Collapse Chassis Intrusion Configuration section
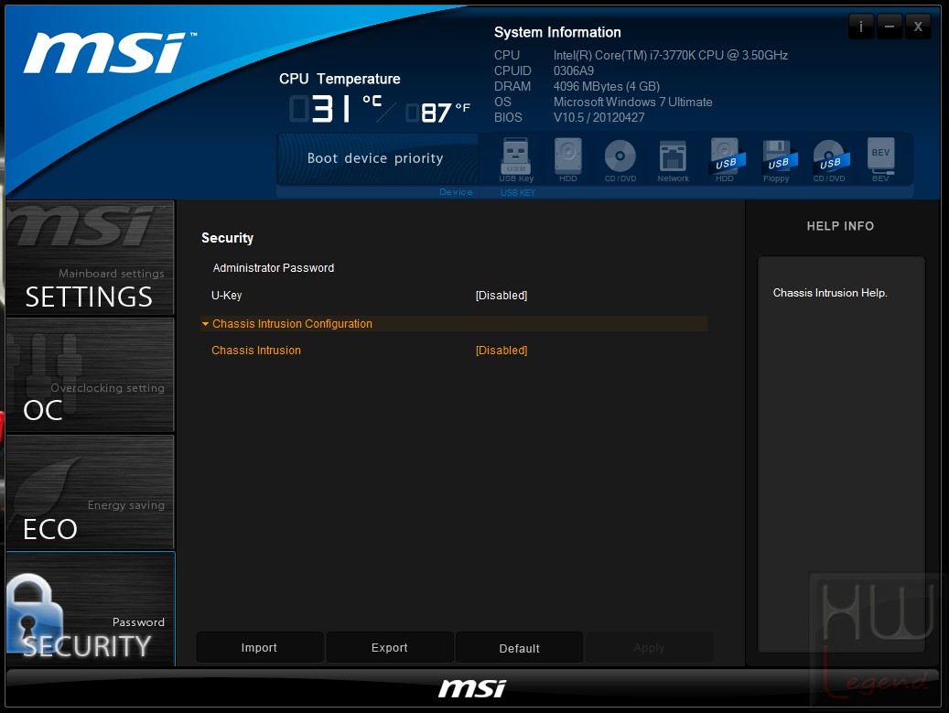Screen dimensions: 949x713 point(454,324)
